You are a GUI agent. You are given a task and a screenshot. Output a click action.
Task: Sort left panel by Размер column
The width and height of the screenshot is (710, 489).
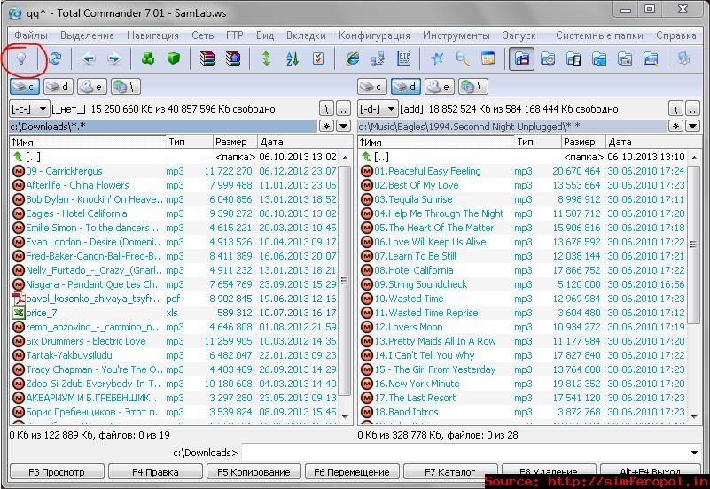point(235,142)
